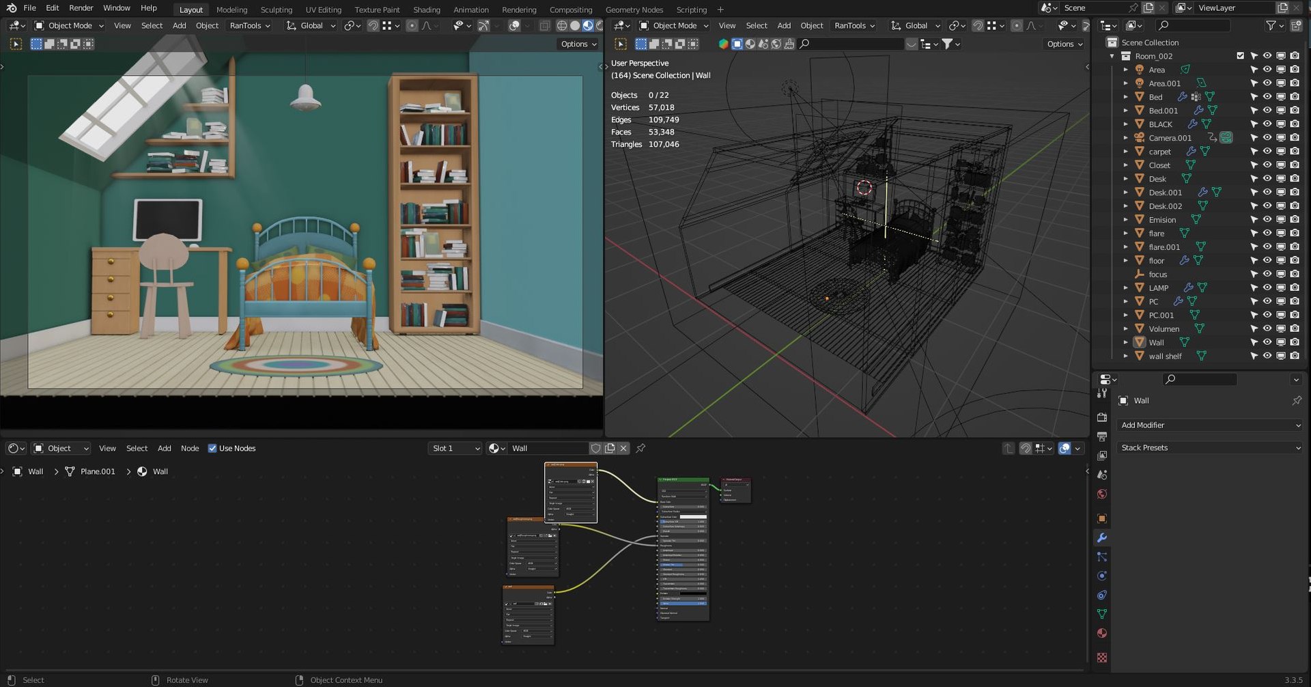Screen dimensions: 1311x687
Task: Select the carpet object in outliner
Action: (1159, 152)
